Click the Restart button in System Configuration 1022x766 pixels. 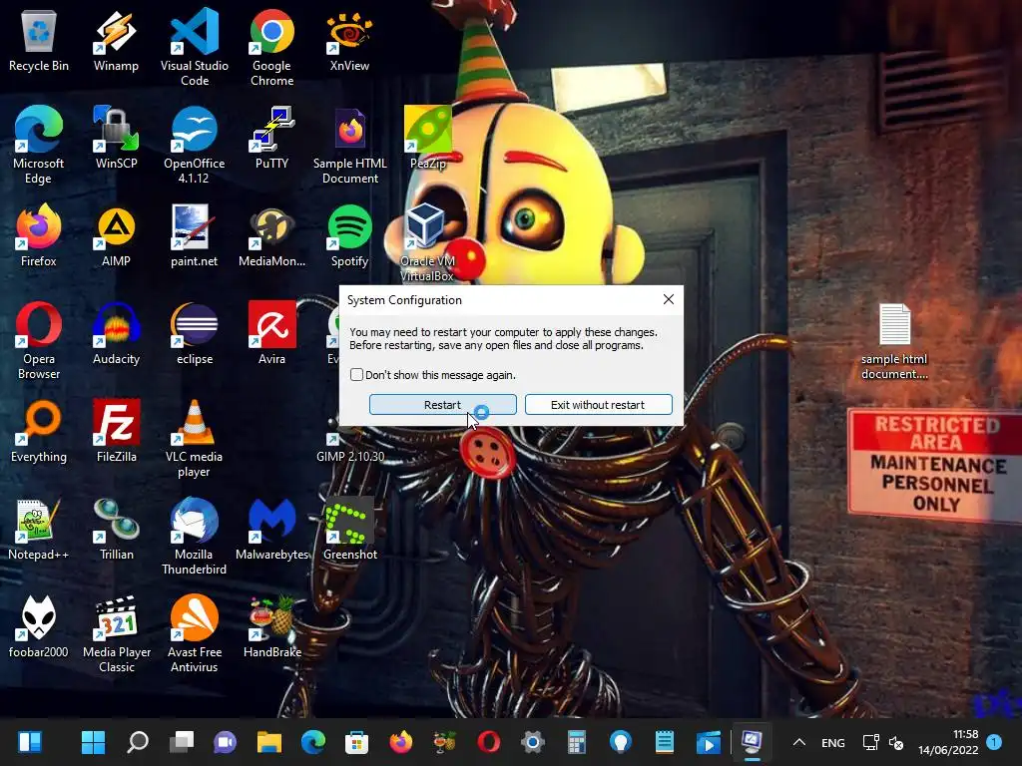pos(442,405)
